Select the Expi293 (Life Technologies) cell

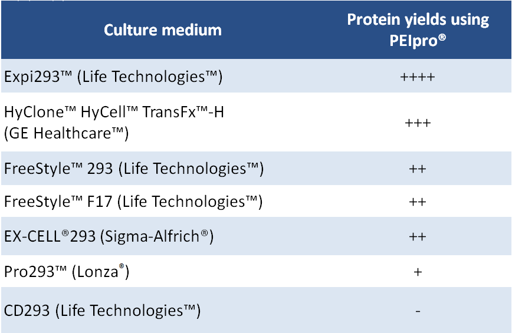pos(113,77)
